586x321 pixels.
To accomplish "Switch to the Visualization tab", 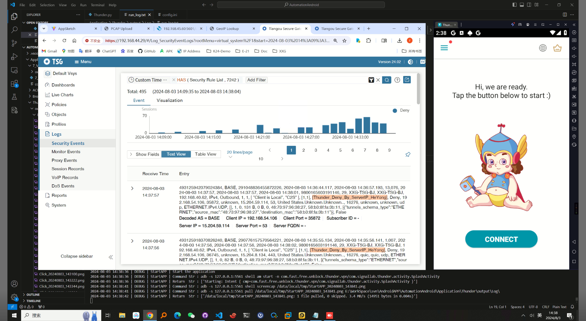I will point(169,100).
